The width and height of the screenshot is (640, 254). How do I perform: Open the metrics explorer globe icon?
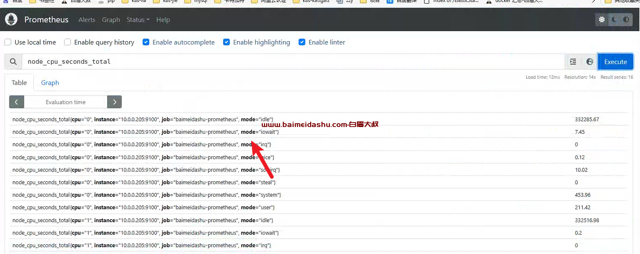click(x=589, y=61)
